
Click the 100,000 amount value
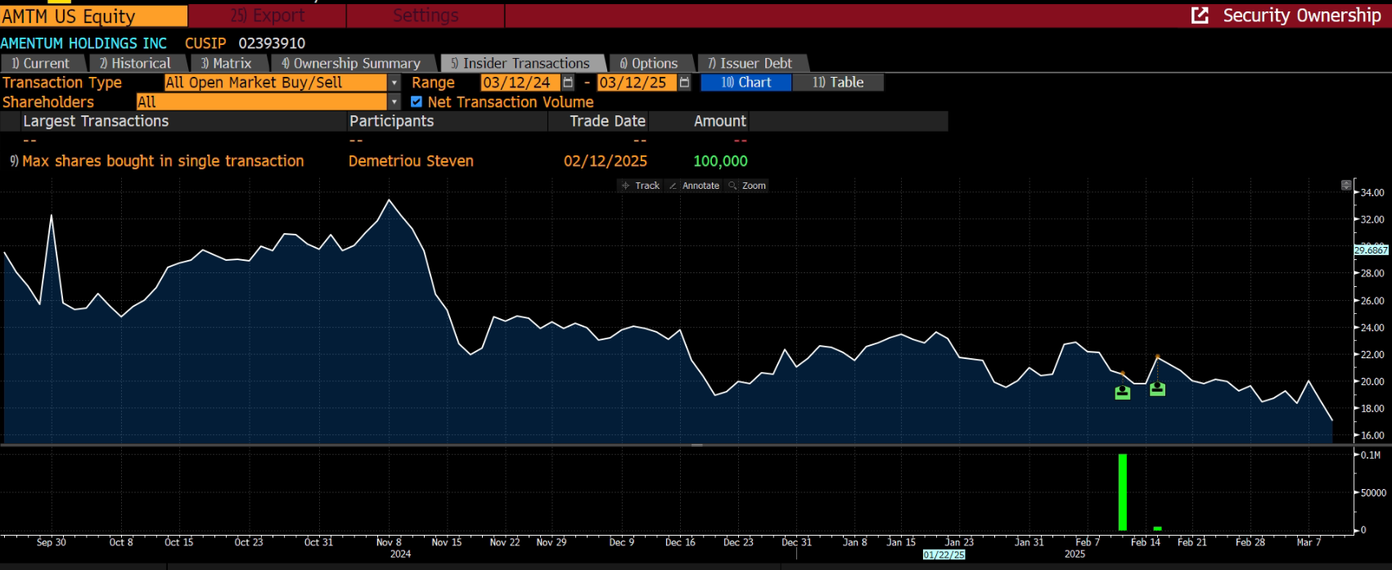coord(720,161)
